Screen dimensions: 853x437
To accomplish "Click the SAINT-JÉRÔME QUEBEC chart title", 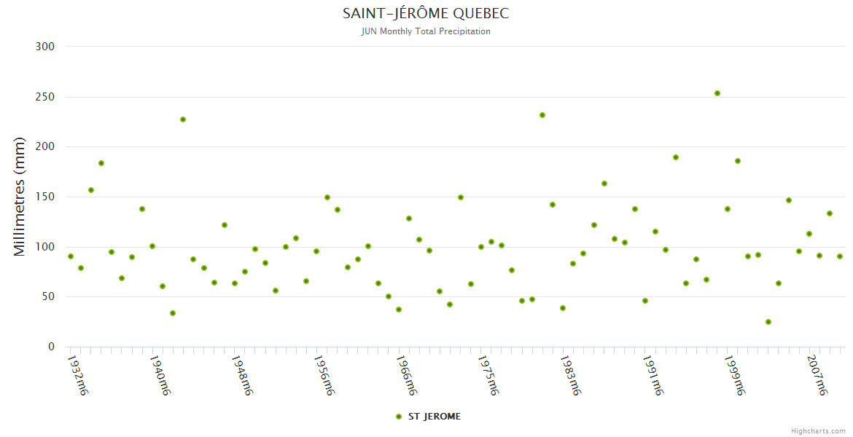I will [x=426, y=14].
